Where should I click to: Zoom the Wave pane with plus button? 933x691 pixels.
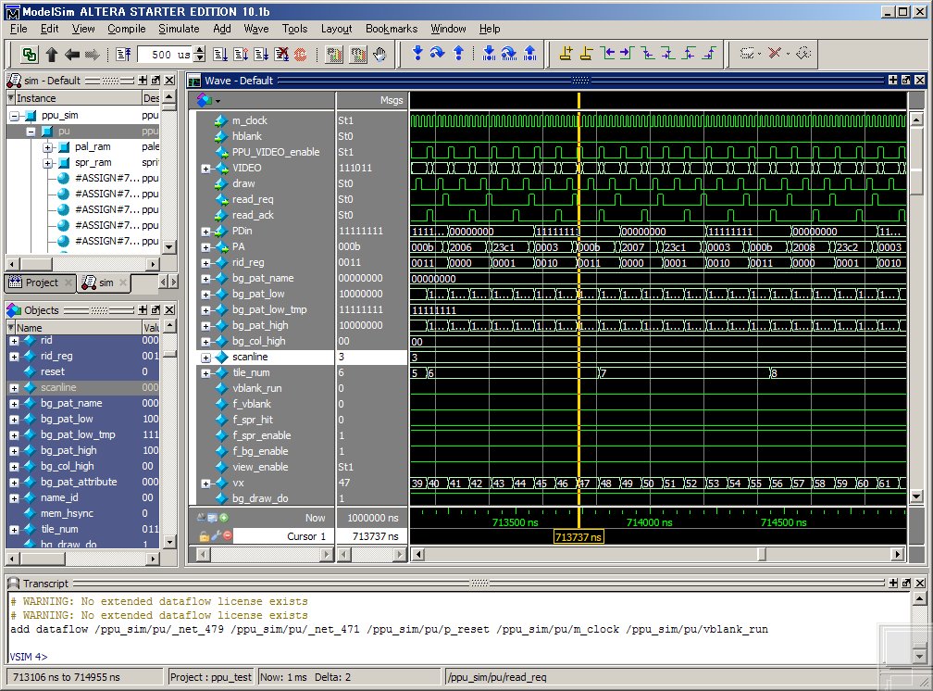pyautogui.click(x=892, y=80)
